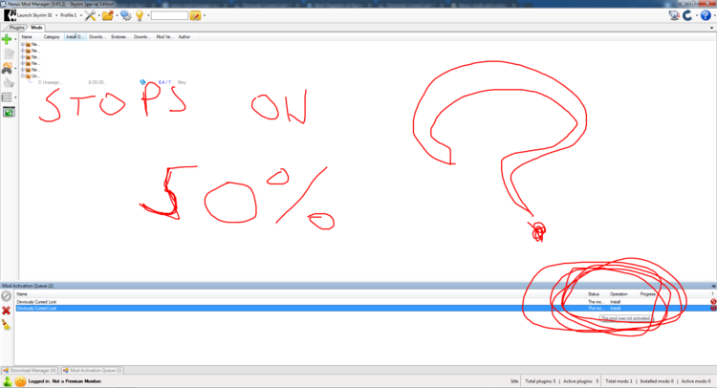Remove queue item with red X icon
Screen dimensions: 717x388
coord(6,311)
